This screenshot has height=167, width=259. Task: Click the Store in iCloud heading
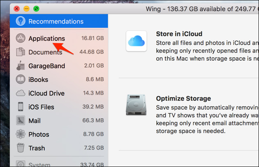[x=179, y=34]
